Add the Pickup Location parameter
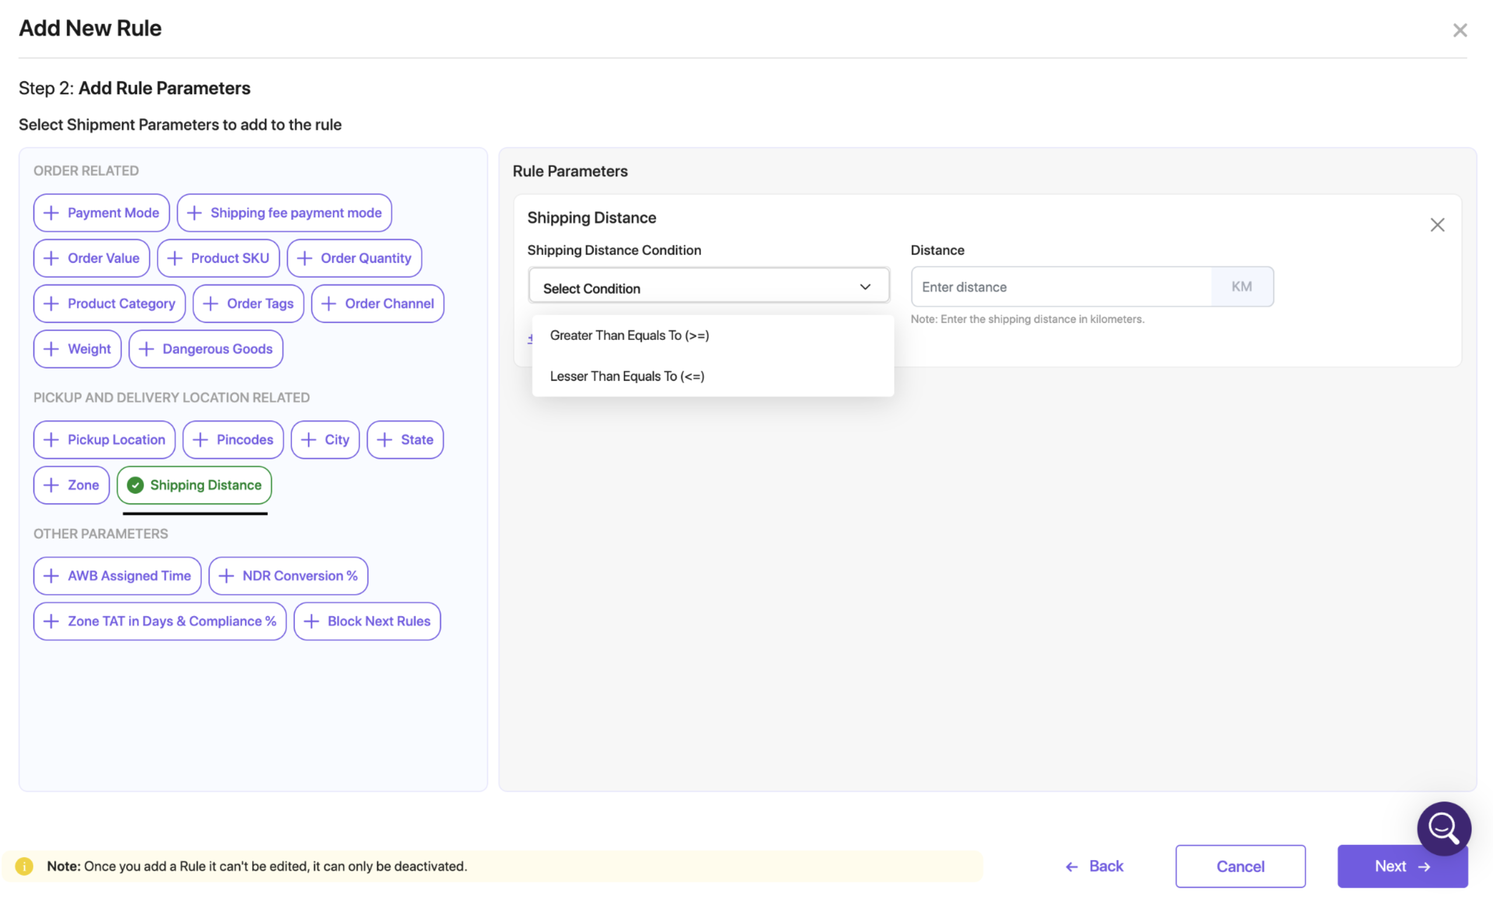Image resolution: width=1493 pixels, height=918 pixels. (x=104, y=440)
